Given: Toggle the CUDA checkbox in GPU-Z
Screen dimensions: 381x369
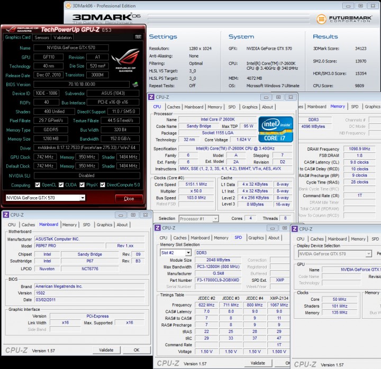Looking at the screenshot, I should click(61, 185).
